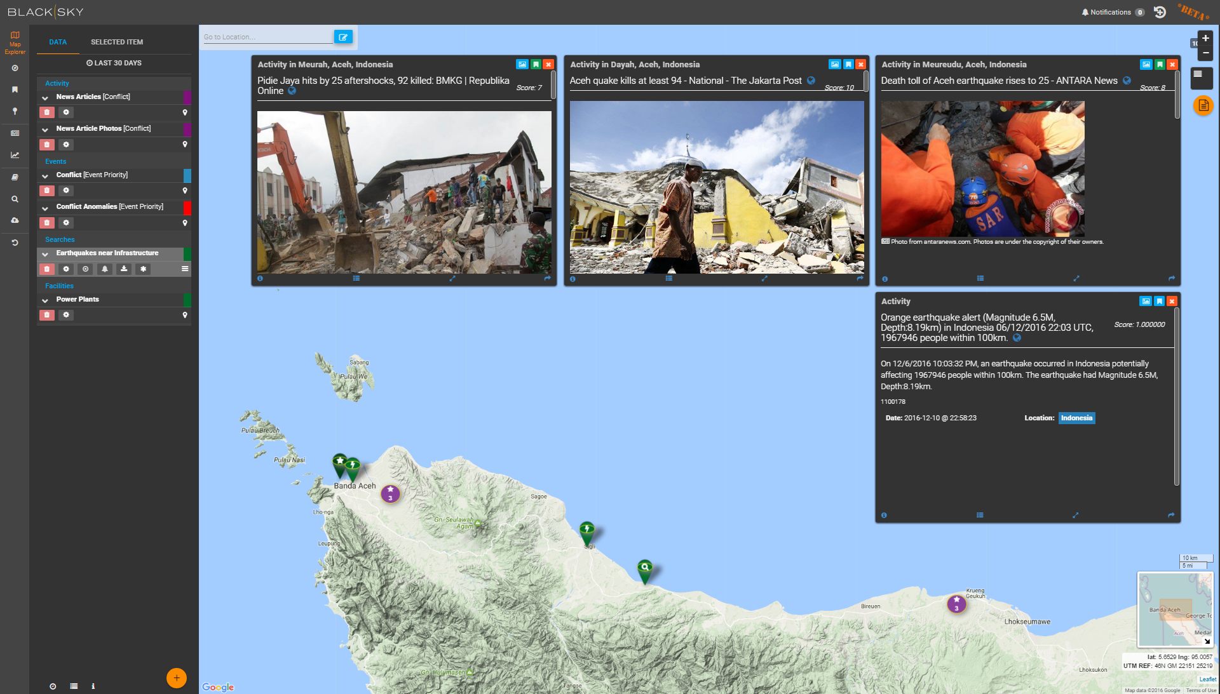Toggle map pin visibility for Power Plants
This screenshot has height=694, width=1220.
point(185,315)
